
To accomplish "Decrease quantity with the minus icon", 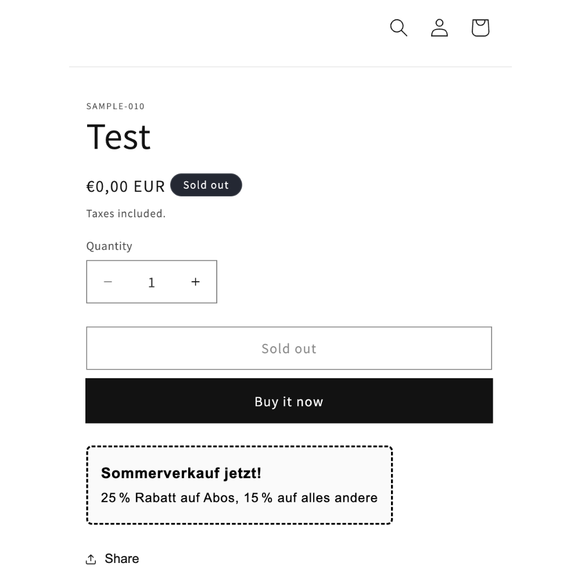I will coord(108,282).
